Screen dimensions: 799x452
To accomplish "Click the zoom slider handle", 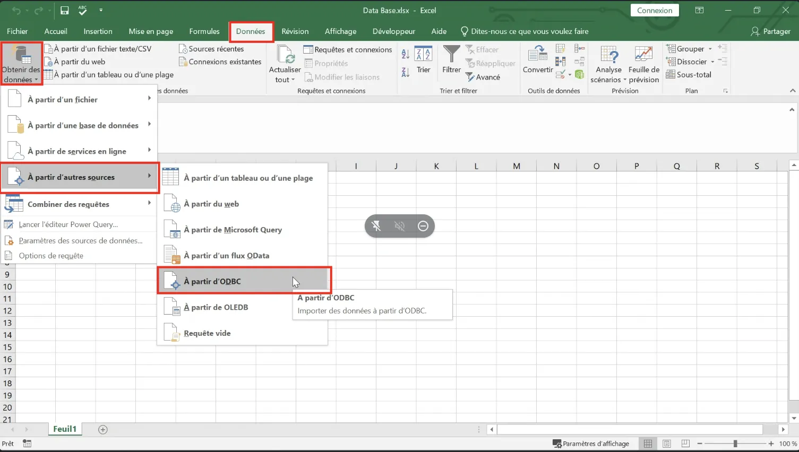I will point(735,444).
